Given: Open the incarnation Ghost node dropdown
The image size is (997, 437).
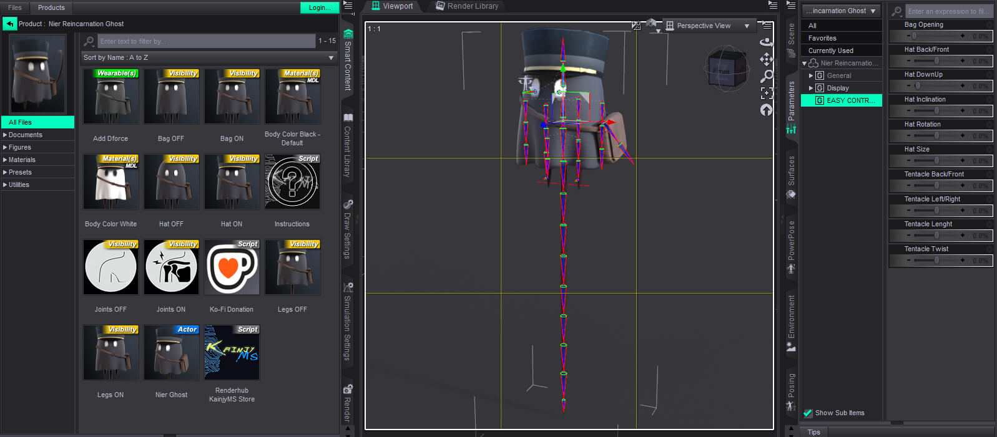Looking at the screenshot, I should 841,11.
